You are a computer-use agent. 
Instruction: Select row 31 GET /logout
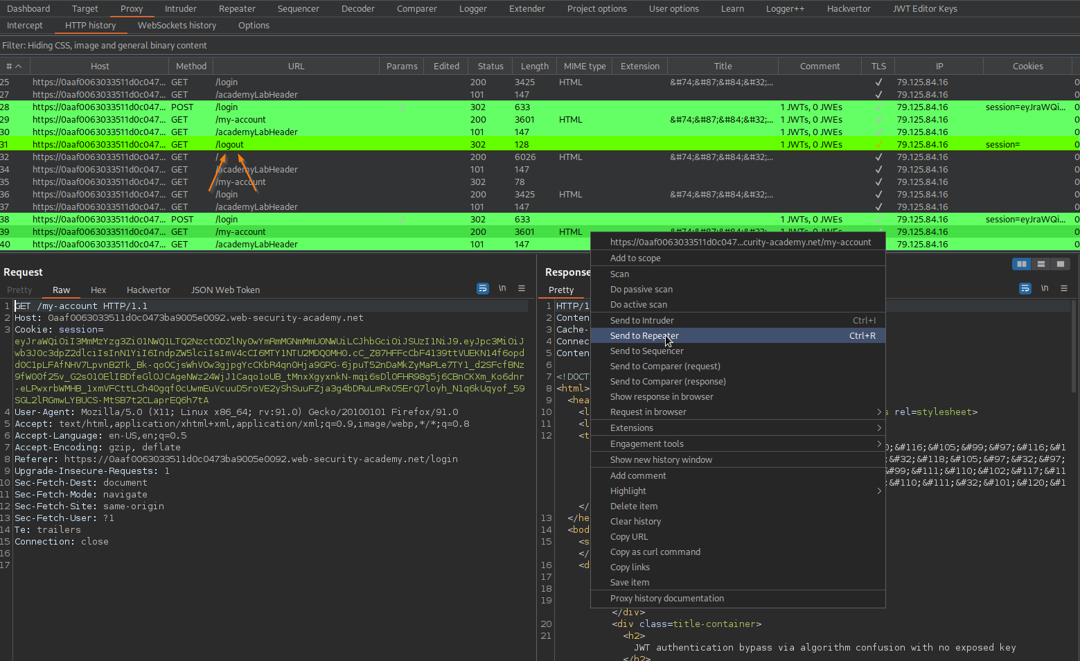(540, 145)
